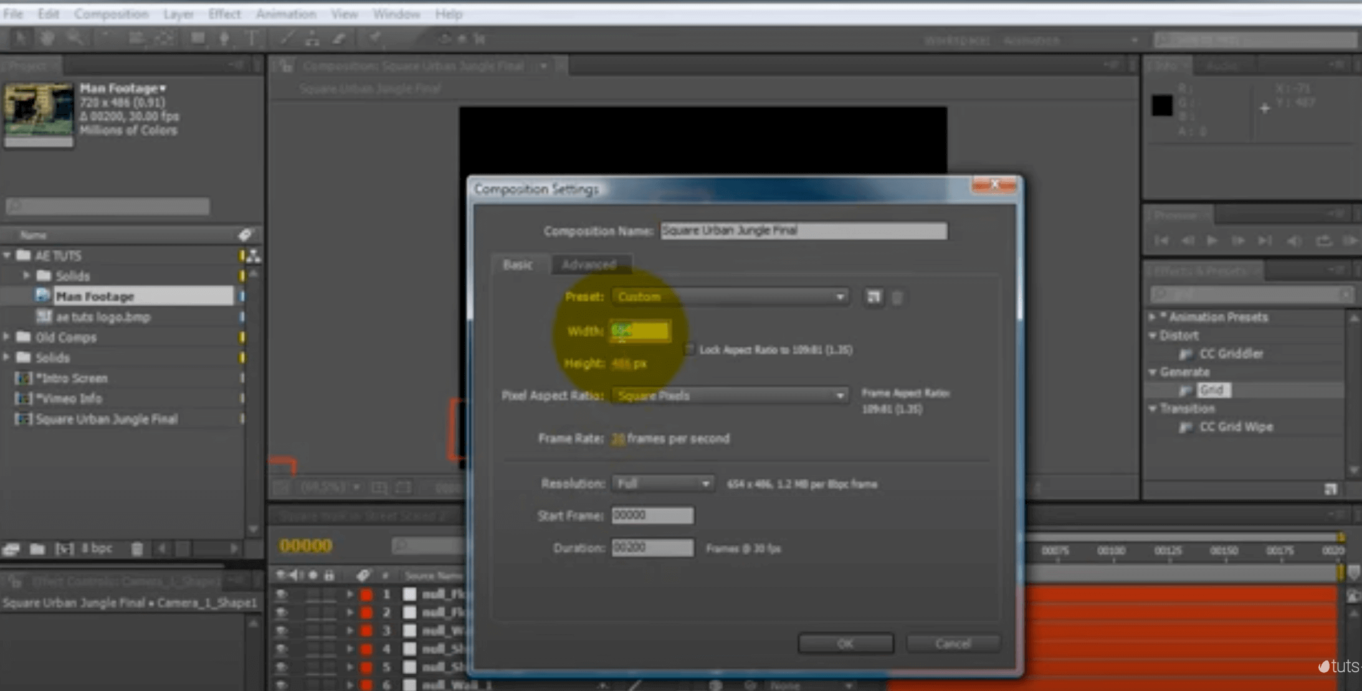The image size is (1362, 691).
Task: Switch to the Advanced tab
Action: (589, 265)
